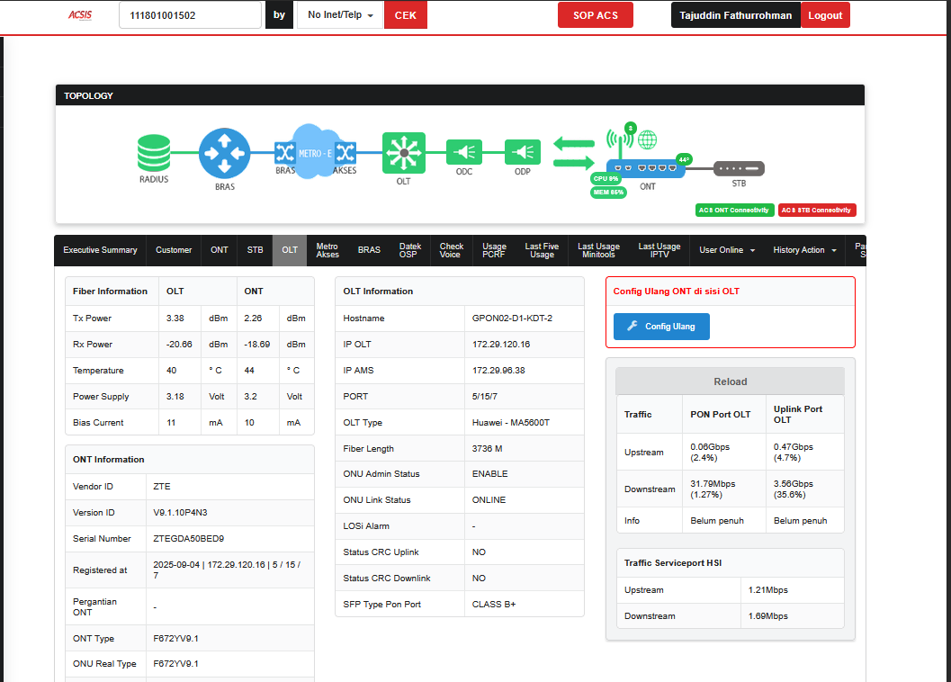Open the SOP ACS button

pyautogui.click(x=595, y=15)
